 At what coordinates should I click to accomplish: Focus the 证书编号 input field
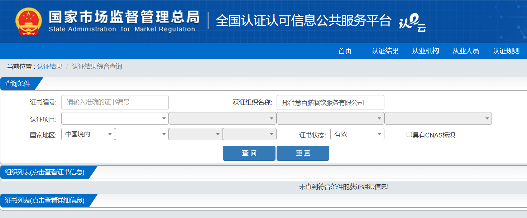pyautogui.click(x=115, y=102)
